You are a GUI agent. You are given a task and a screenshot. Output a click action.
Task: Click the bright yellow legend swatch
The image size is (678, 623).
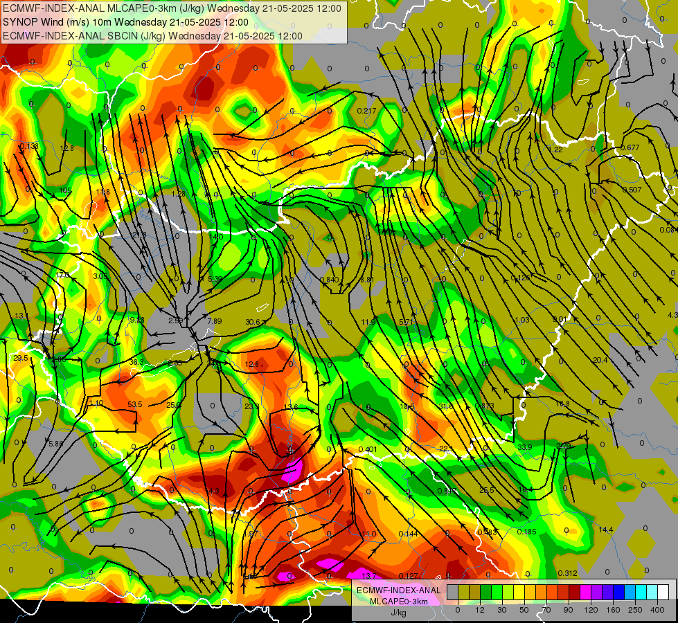pos(519,592)
